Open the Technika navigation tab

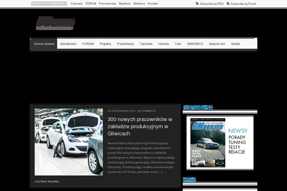click(x=146, y=44)
